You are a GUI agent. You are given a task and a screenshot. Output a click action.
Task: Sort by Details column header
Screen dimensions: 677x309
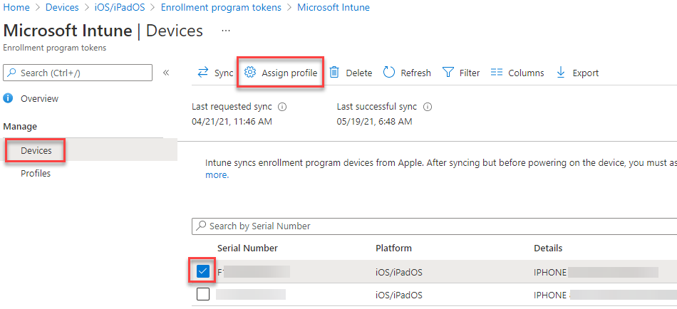(548, 248)
